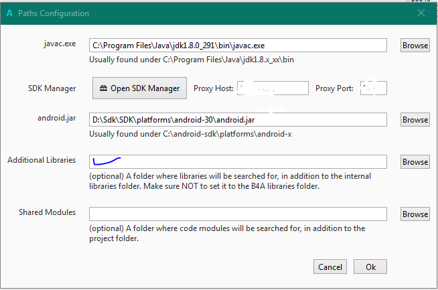This screenshot has height=290, width=438.
Task: Click the Shared Modules label
Action: [x=47, y=212]
